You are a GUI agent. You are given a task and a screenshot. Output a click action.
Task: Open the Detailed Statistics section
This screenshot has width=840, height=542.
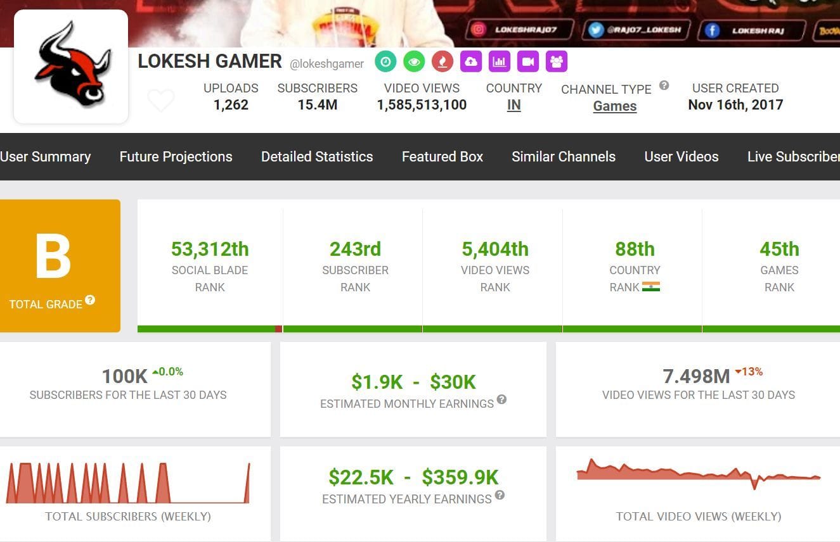316,156
